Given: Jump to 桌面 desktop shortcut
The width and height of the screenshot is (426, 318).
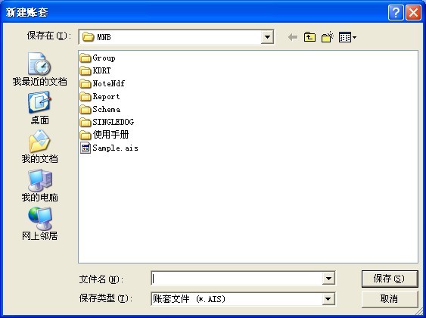Looking at the screenshot, I should [39, 108].
